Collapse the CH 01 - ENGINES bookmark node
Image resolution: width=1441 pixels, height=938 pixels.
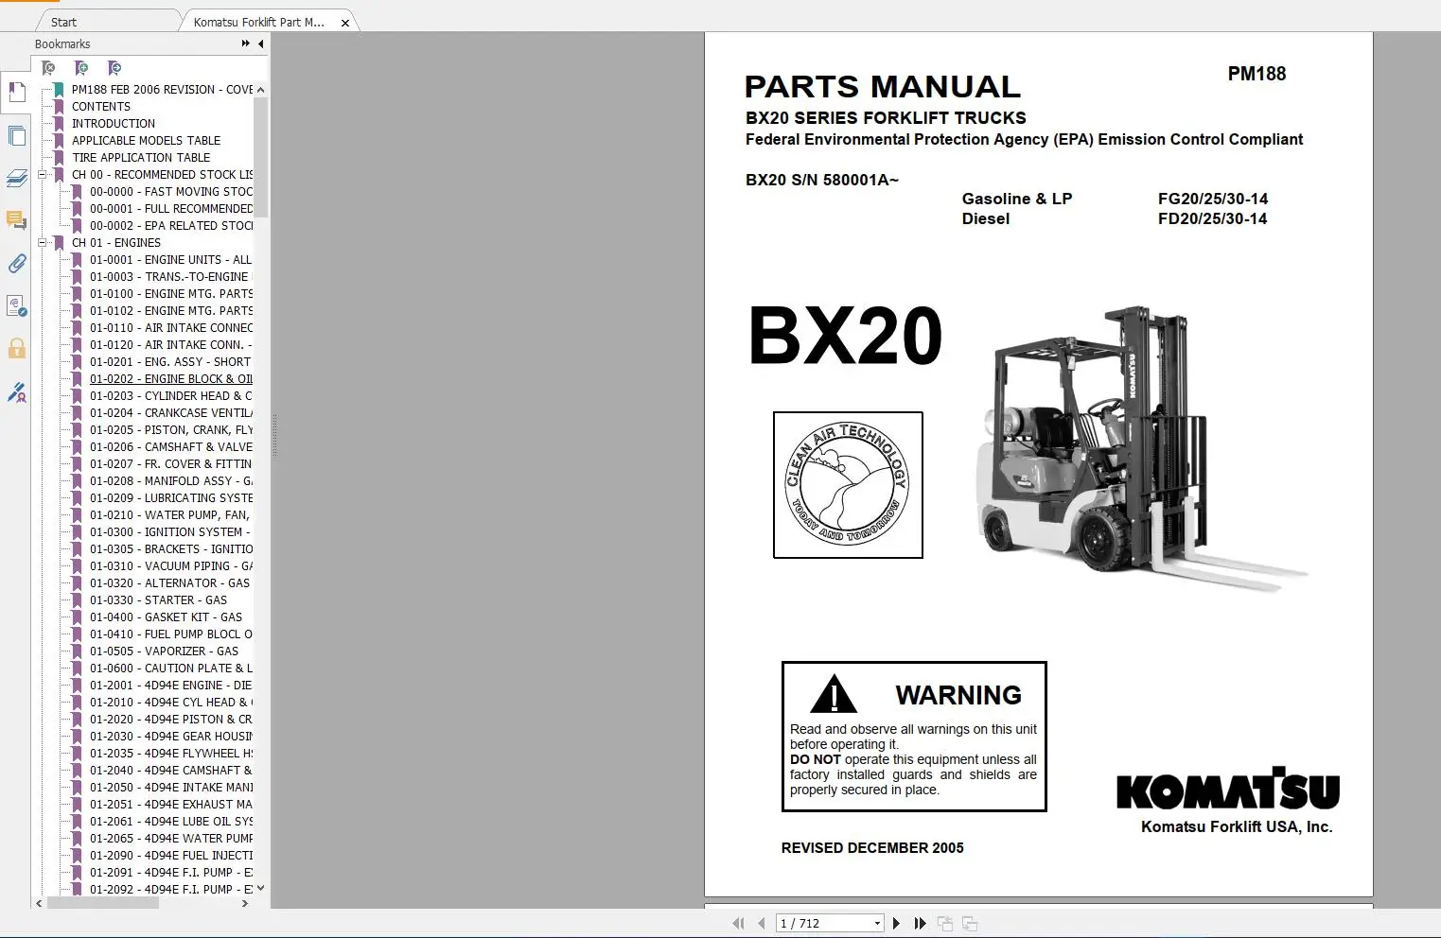pyautogui.click(x=43, y=243)
